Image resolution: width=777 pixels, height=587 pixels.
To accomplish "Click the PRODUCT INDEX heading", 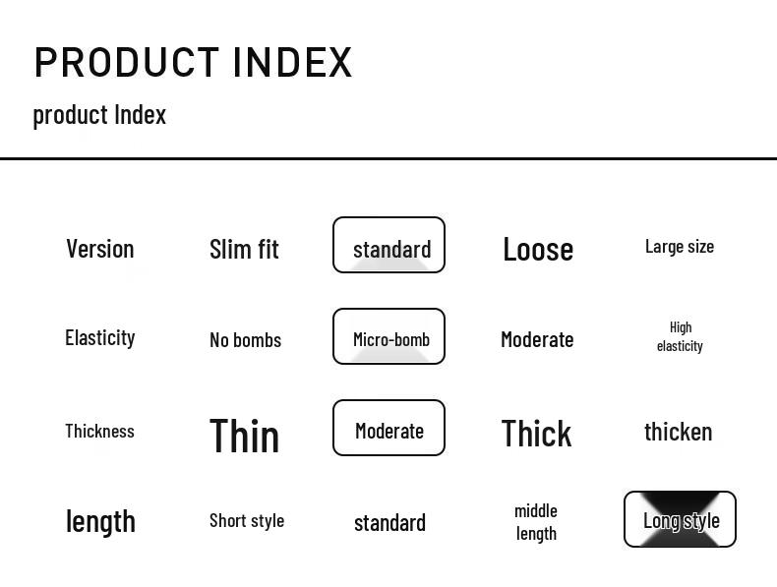I will click(193, 62).
